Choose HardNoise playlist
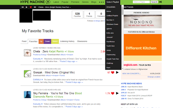 tap(110, 41)
